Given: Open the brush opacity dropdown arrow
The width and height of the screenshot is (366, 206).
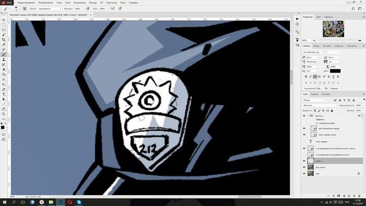Looking at the screenshot, I should click(x=82, y=9).
